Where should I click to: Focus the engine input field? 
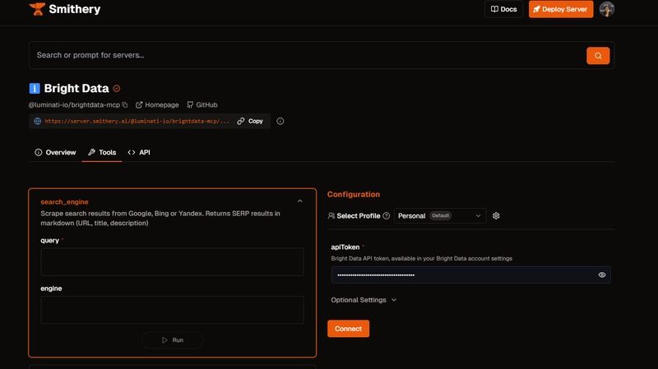click(172, 310)
